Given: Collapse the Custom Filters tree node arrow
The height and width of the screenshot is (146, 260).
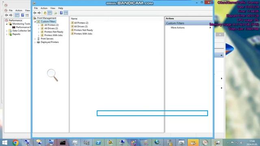Looking at the screenshot, I should click(35, 21).
